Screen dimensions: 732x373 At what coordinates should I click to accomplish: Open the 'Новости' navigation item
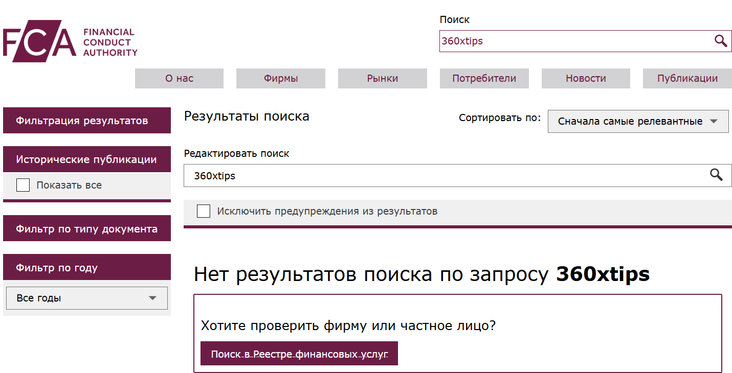pyautogui.click(x=585, y=78)
